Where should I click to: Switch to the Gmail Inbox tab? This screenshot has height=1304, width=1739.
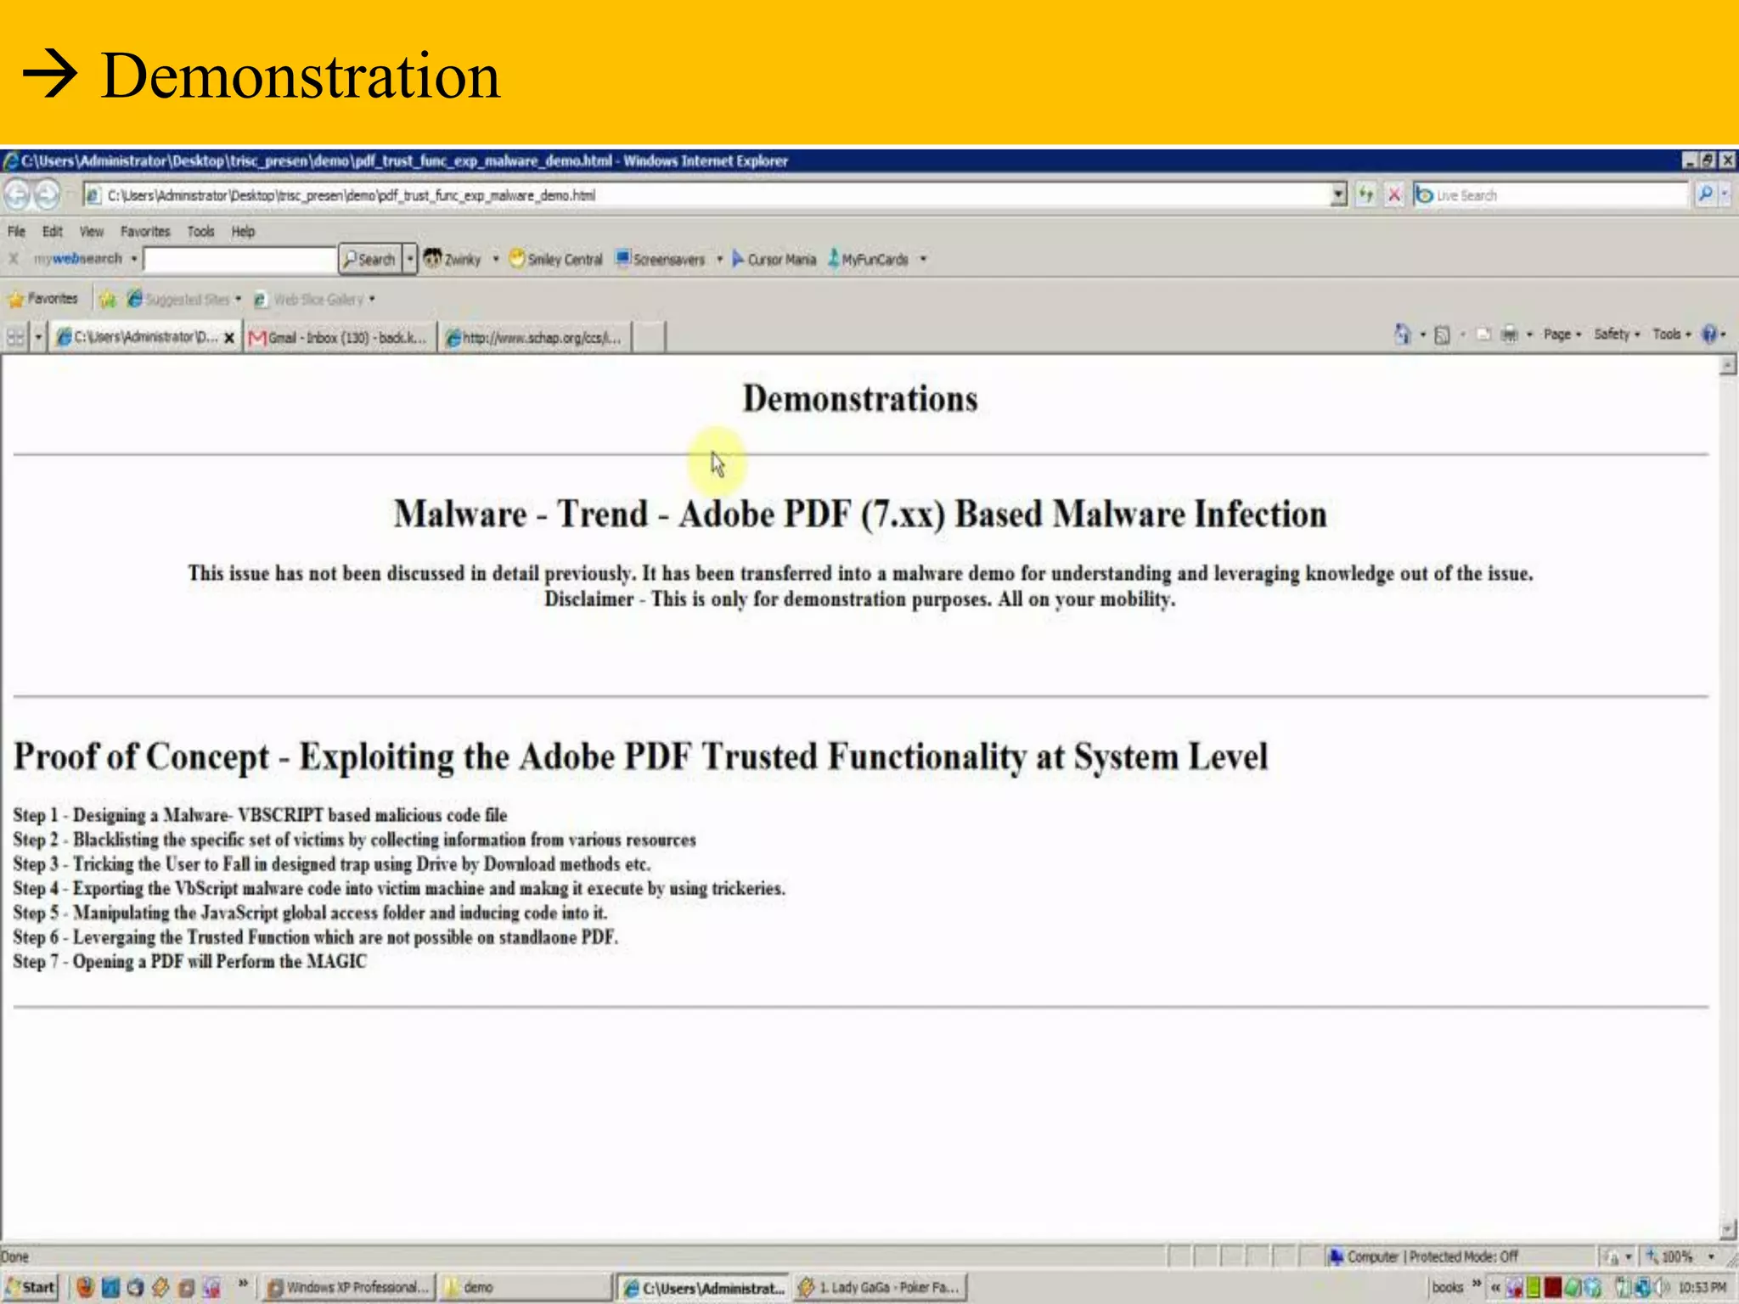click(x=340, y=338)
